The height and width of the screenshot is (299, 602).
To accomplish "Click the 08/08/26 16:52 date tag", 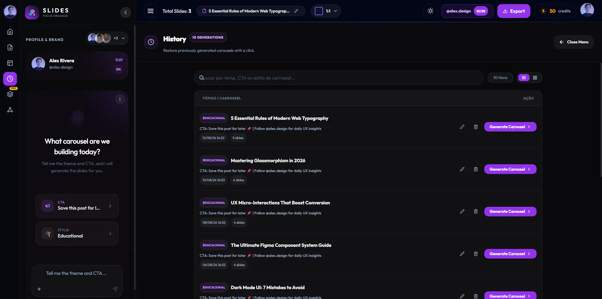I will (214, 223).
